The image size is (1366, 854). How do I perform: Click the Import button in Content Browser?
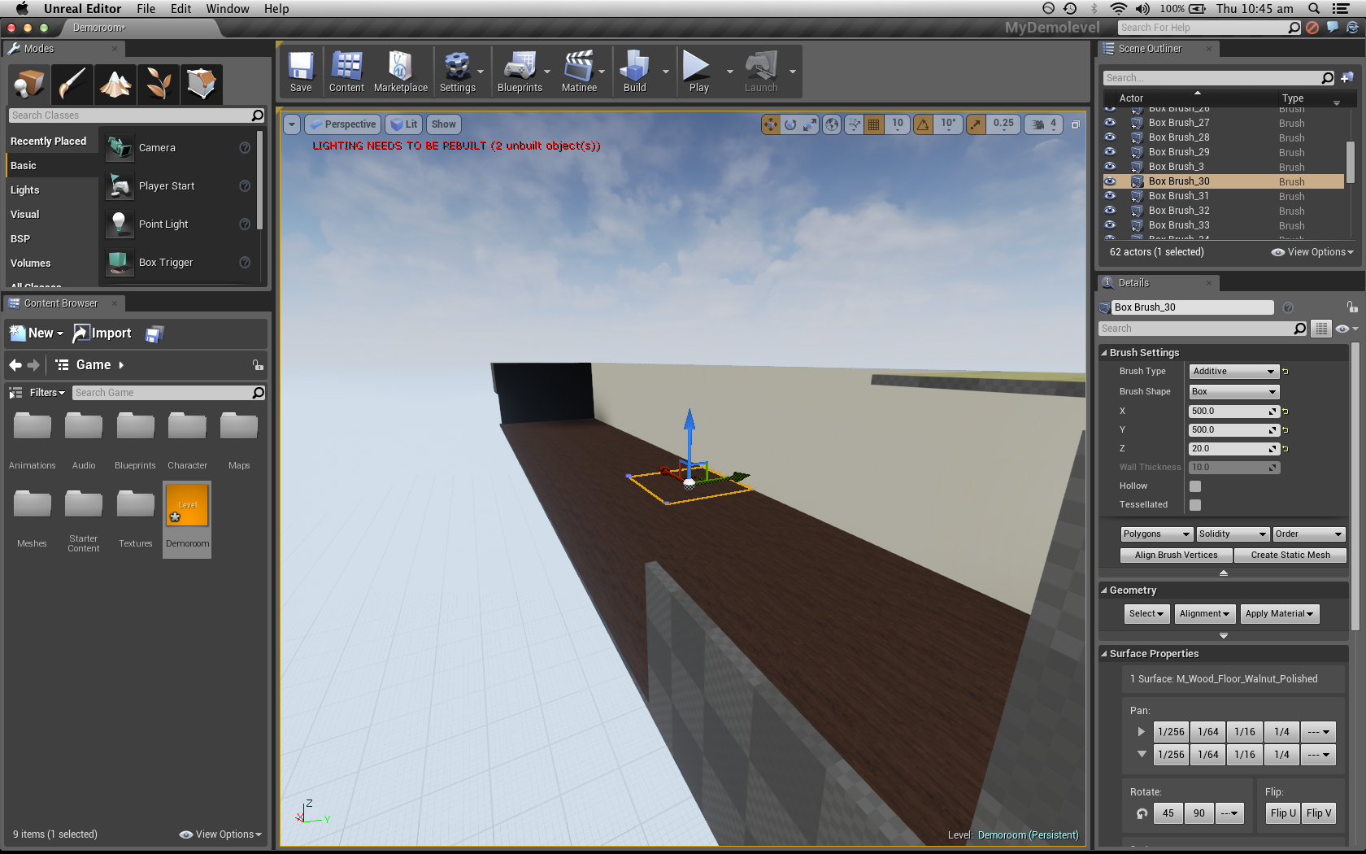pos(102,333)
